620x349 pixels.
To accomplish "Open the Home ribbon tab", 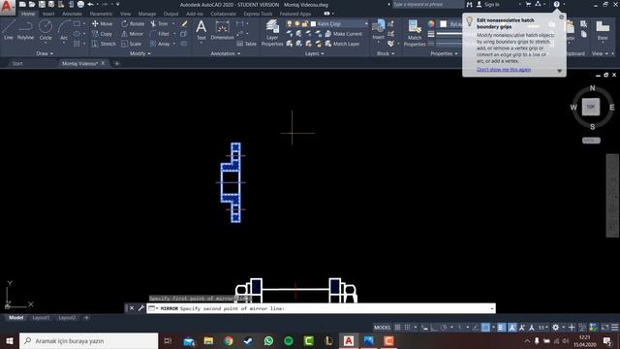I will coord(28,14).
